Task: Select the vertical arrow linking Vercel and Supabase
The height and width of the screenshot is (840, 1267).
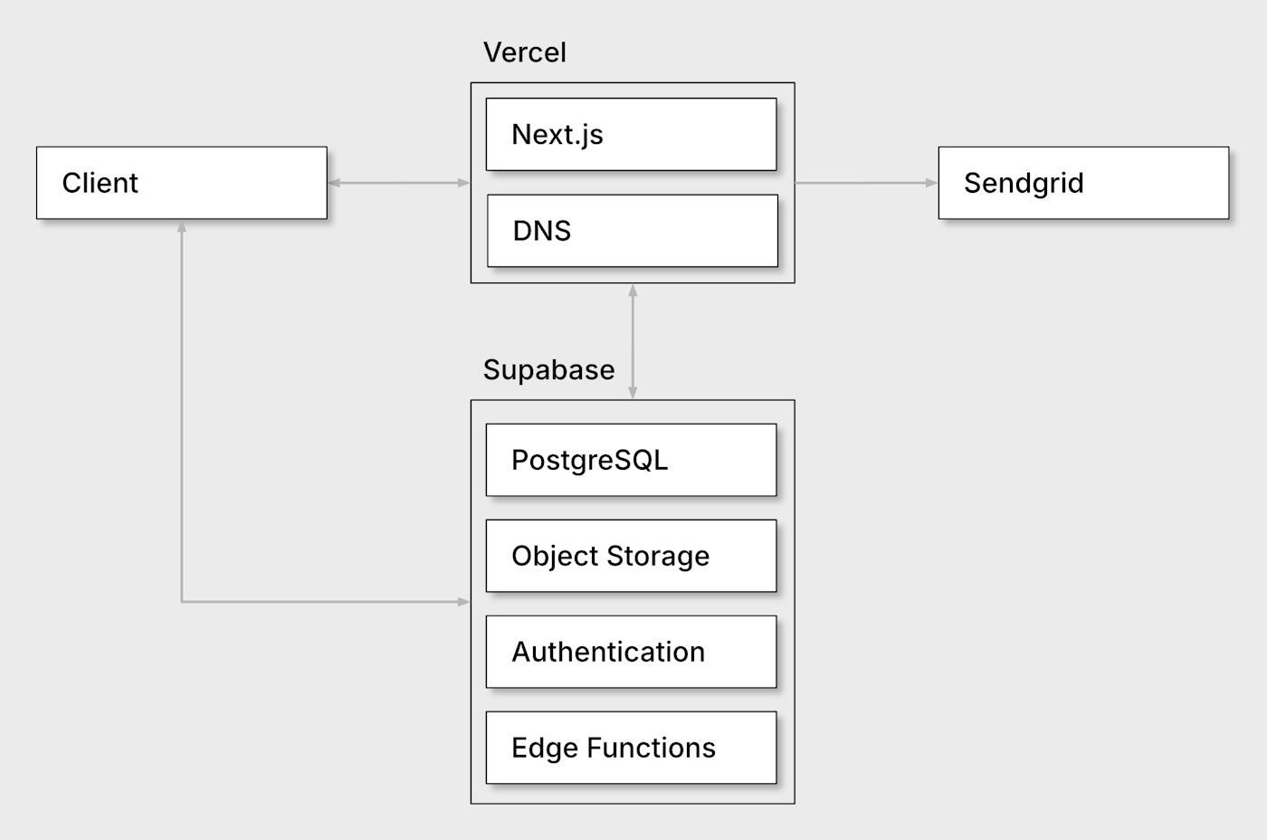Action: tap(633, 341)
